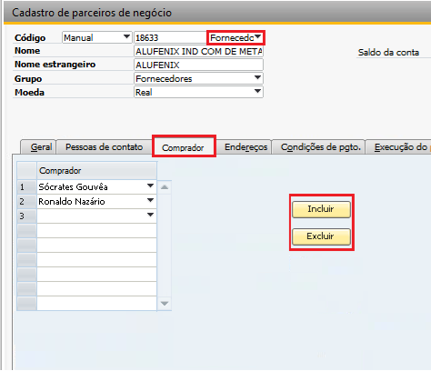This screenshot has height=371, width=431.
Task: Open dropdown arrow for Sócrates Gouvêa row
Action: pos(150,186)
